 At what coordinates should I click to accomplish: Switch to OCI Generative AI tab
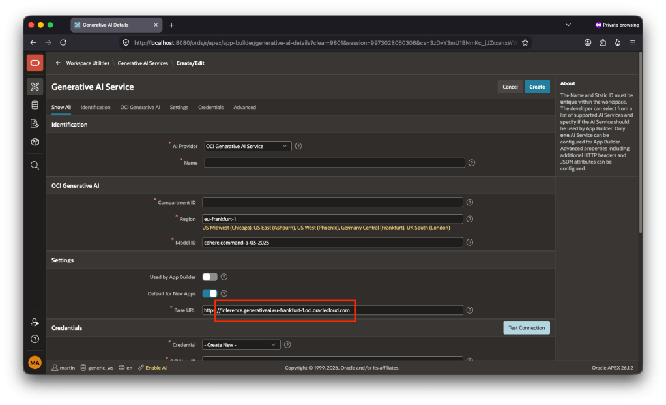(x=140, y=107)
